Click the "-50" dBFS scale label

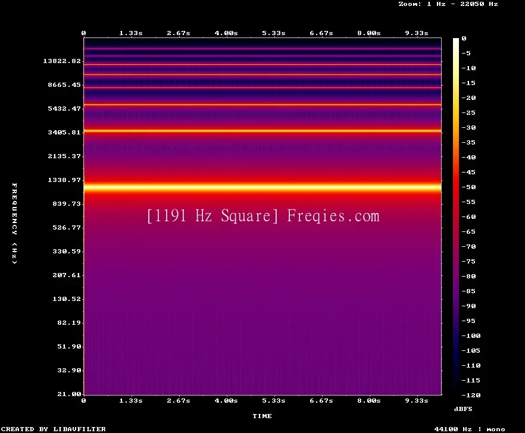tap(468, 187)
